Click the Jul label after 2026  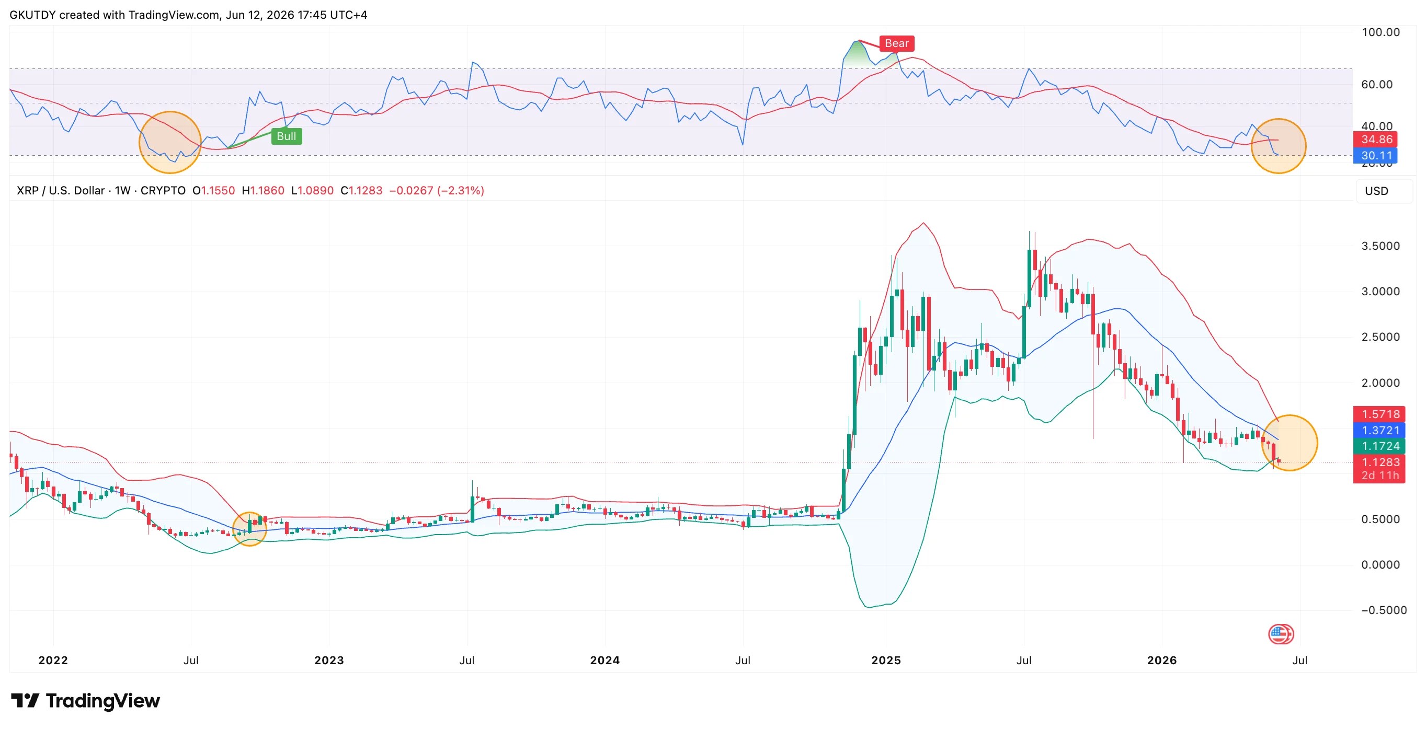(1300, 660)
